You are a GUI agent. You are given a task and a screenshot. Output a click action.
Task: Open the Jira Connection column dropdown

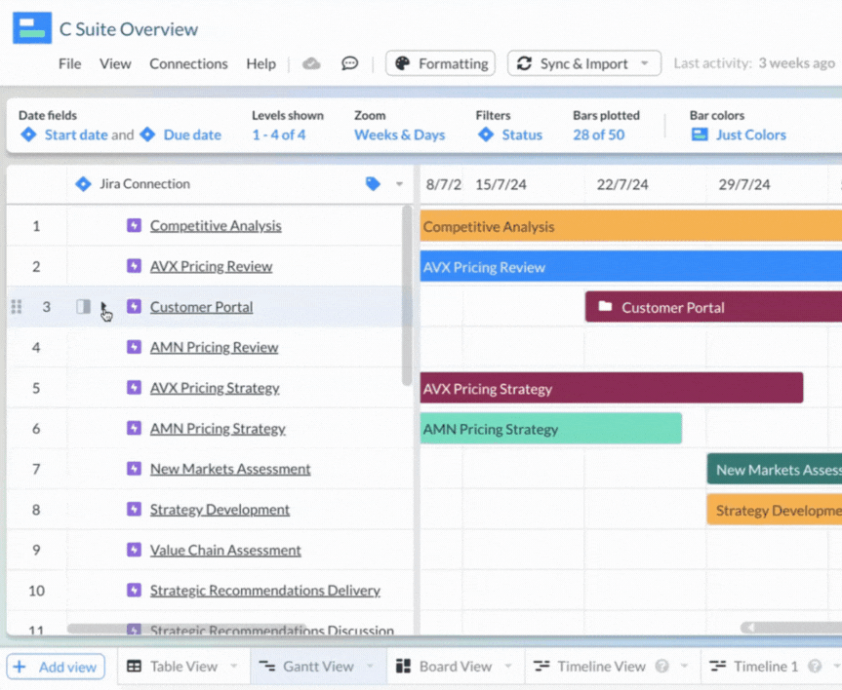pyautogui.click(x=399, y=183)
